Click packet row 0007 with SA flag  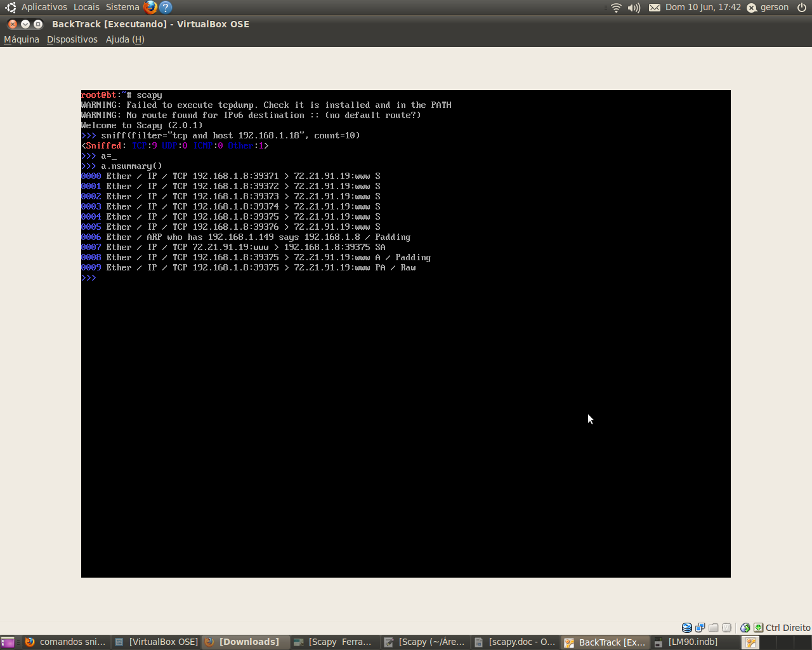coord(233,248)
